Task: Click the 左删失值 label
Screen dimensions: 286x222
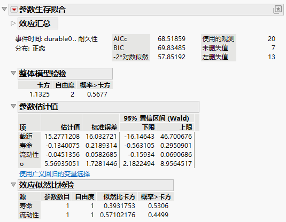Action: 215,57
